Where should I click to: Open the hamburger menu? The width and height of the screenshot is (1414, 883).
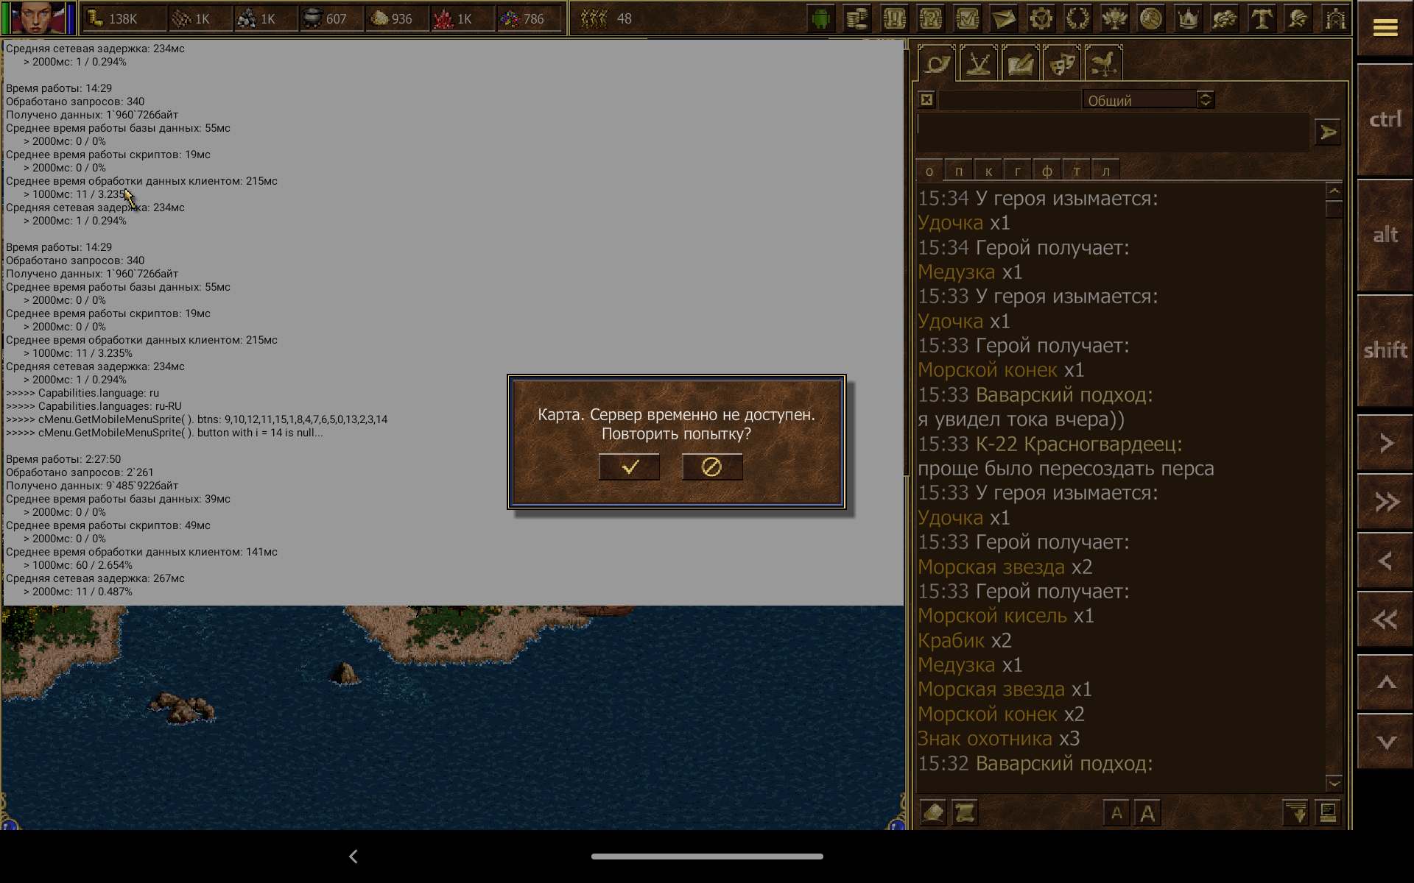click(x=1385, y=28)
